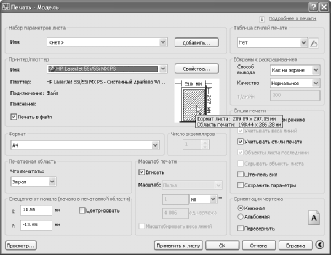Click the AutoCAD icon in the title bar

click(x=6, y=7)
